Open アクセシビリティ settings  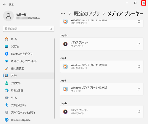[x=28, y=105]
